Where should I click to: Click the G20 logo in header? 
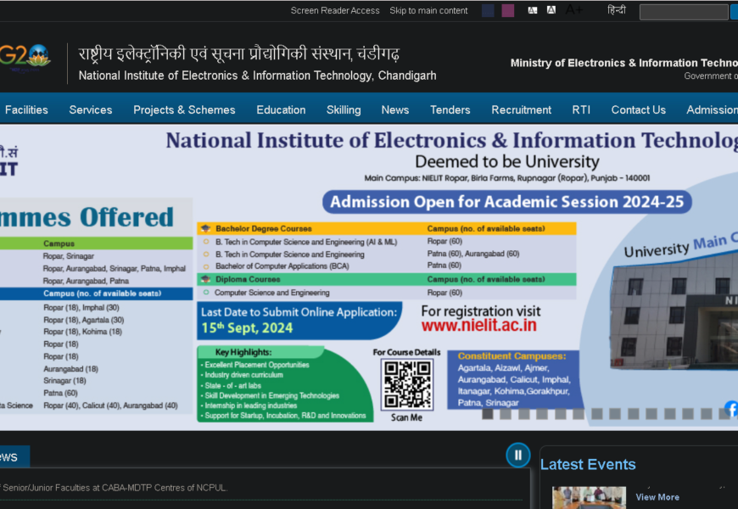25,59
